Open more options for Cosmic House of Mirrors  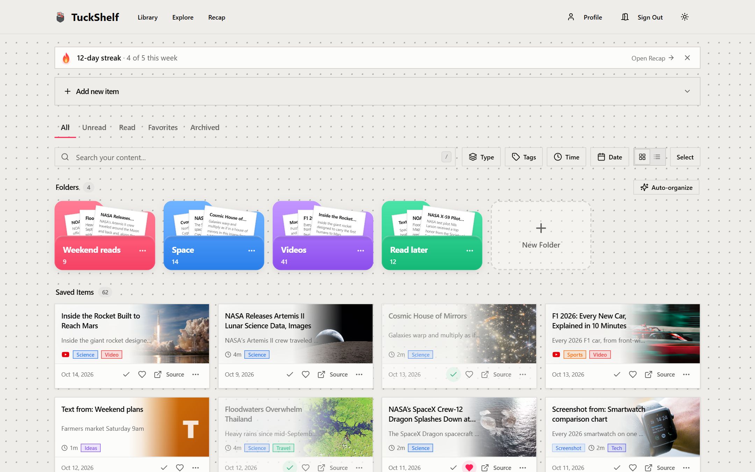523,374
